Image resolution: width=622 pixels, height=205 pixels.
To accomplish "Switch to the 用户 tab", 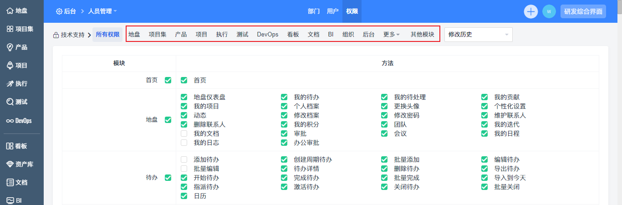I will pyautogui.click(x=332, y=11).
